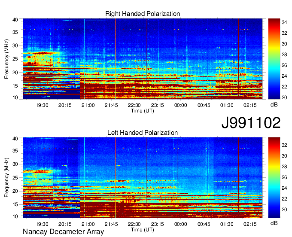Screen dimensions: 292x237
Task: Click the 20 MHz tick on Left Handed plot
Action: click(x=15, y=191)
